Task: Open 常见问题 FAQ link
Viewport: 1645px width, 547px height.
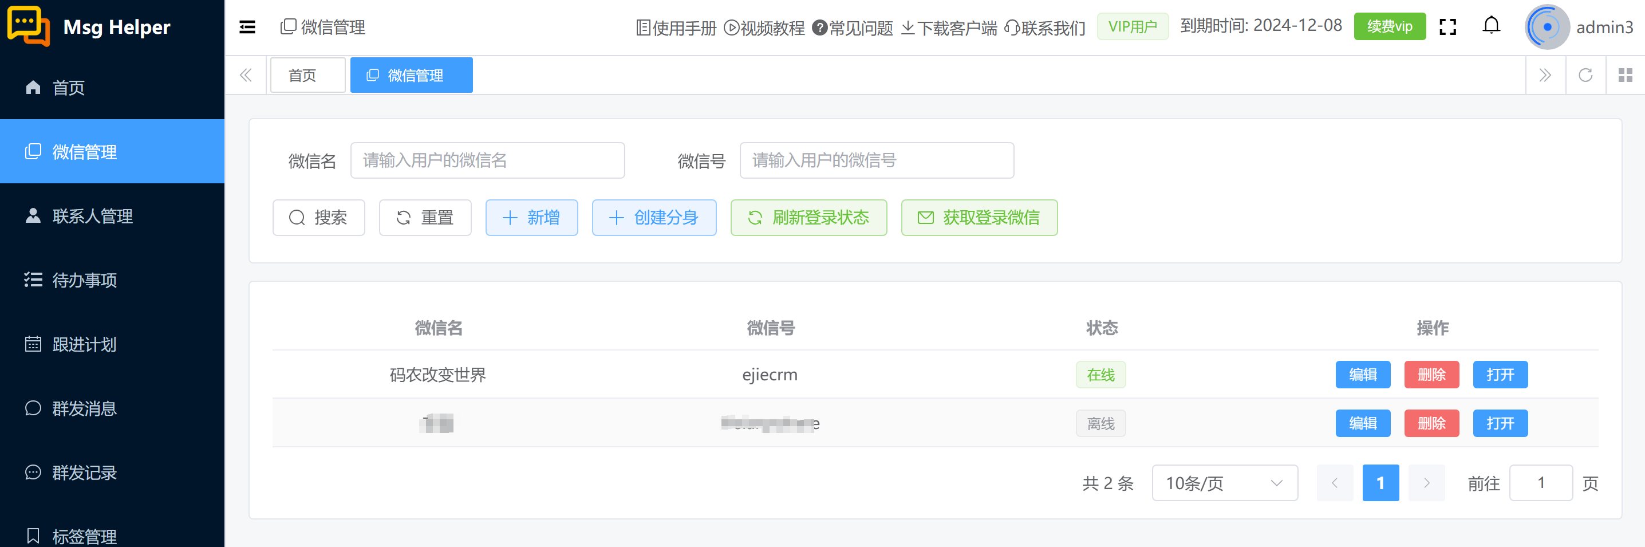Action: pos(853,27)
